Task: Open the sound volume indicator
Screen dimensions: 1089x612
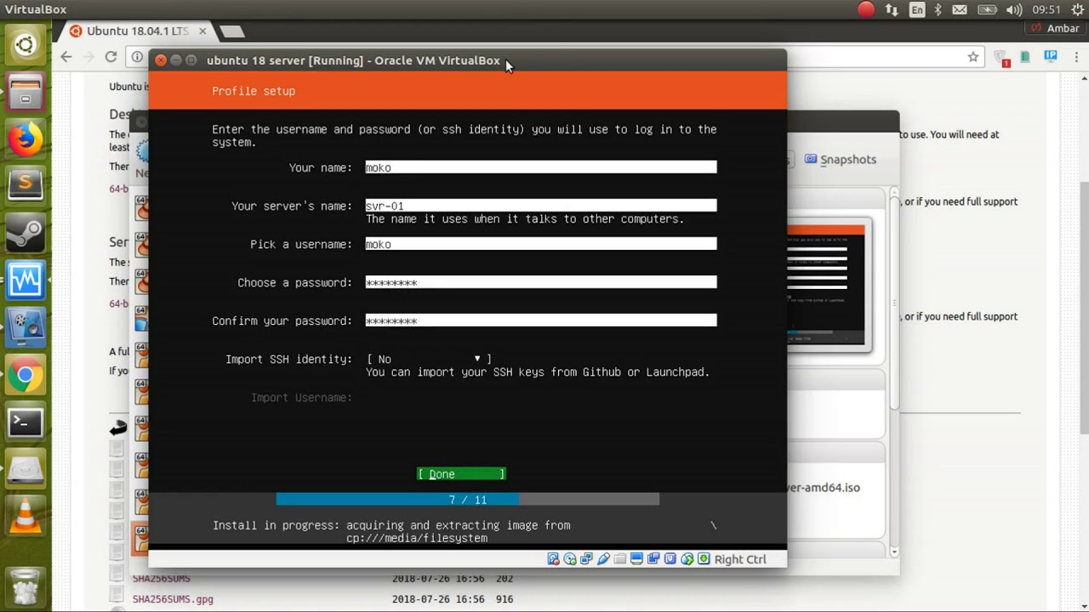Action: pos(1014,9)
